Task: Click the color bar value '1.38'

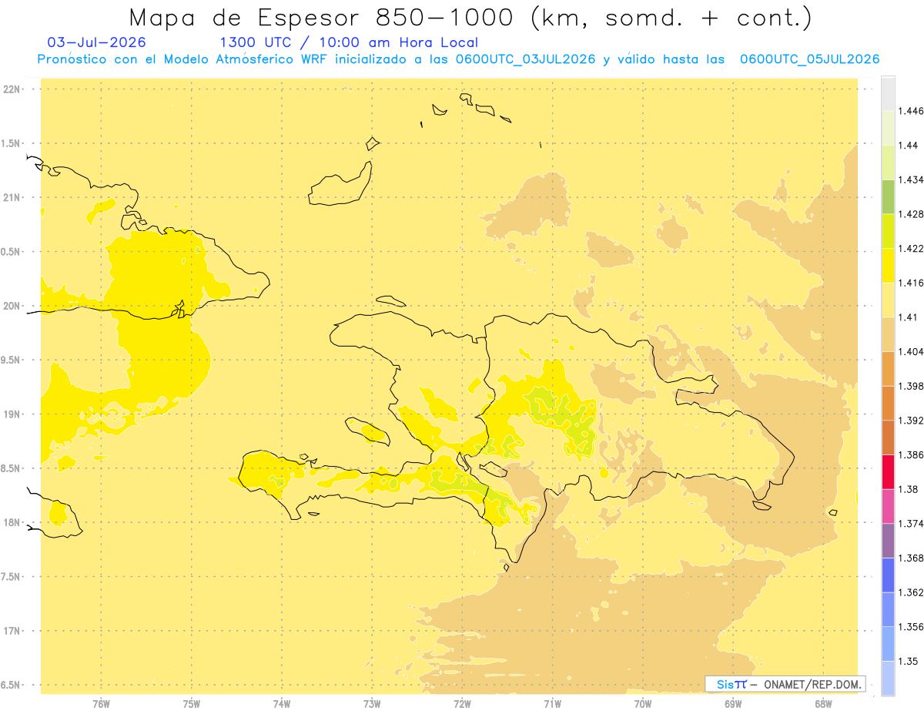Action: coord(908,489)
